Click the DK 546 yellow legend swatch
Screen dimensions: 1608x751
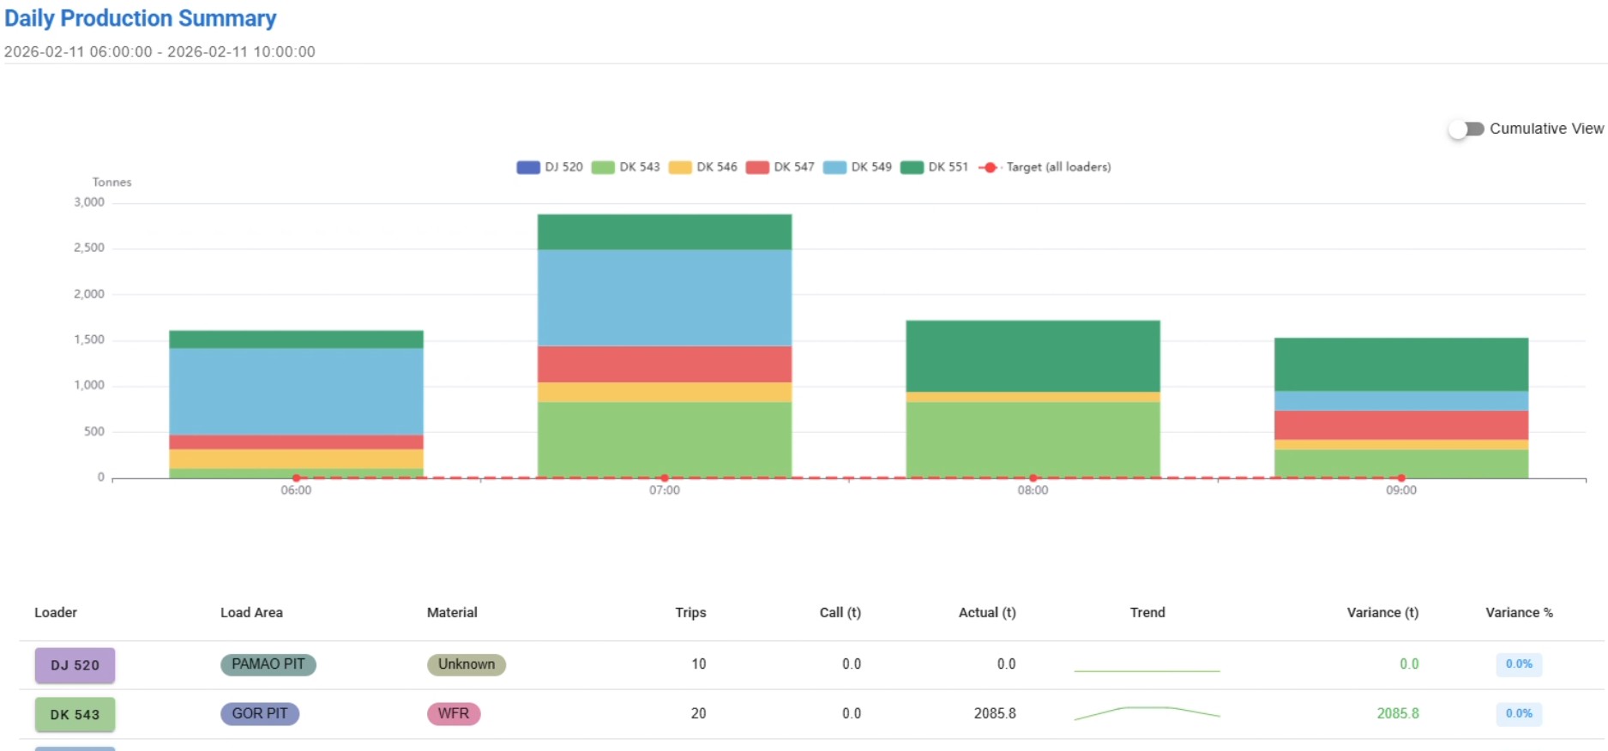pyautogui.click(x=680, y=167)
